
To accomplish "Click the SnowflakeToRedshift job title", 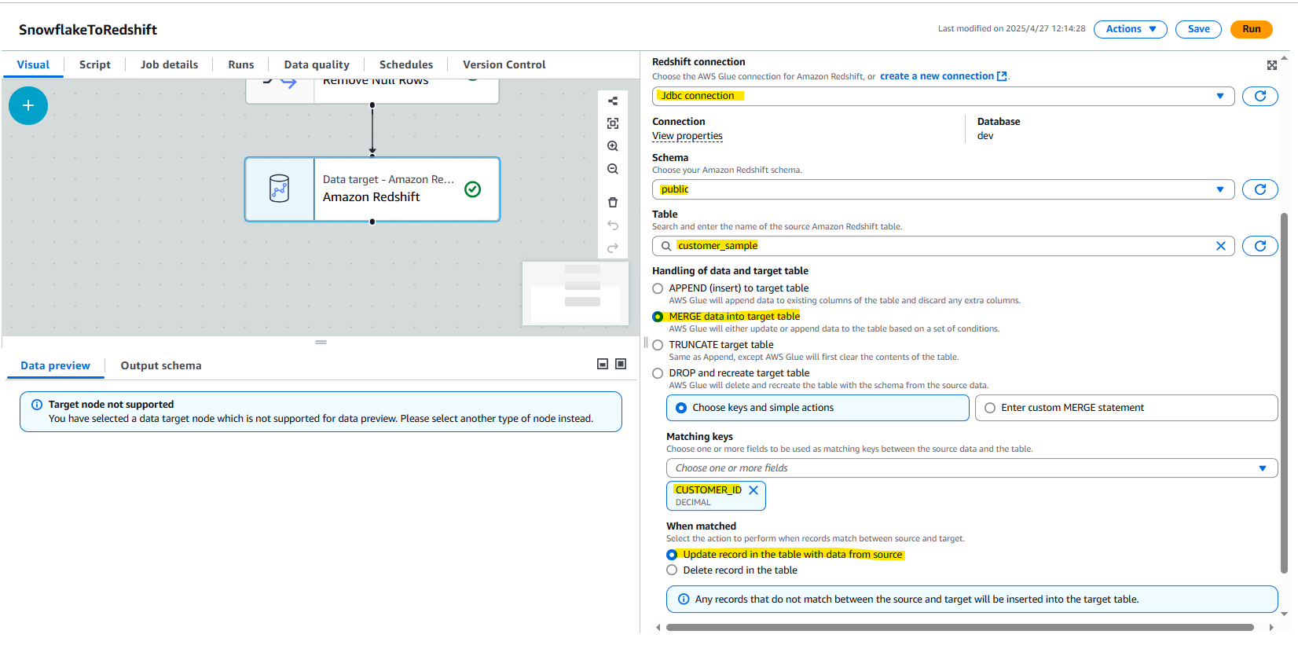I will coord(88,30).
